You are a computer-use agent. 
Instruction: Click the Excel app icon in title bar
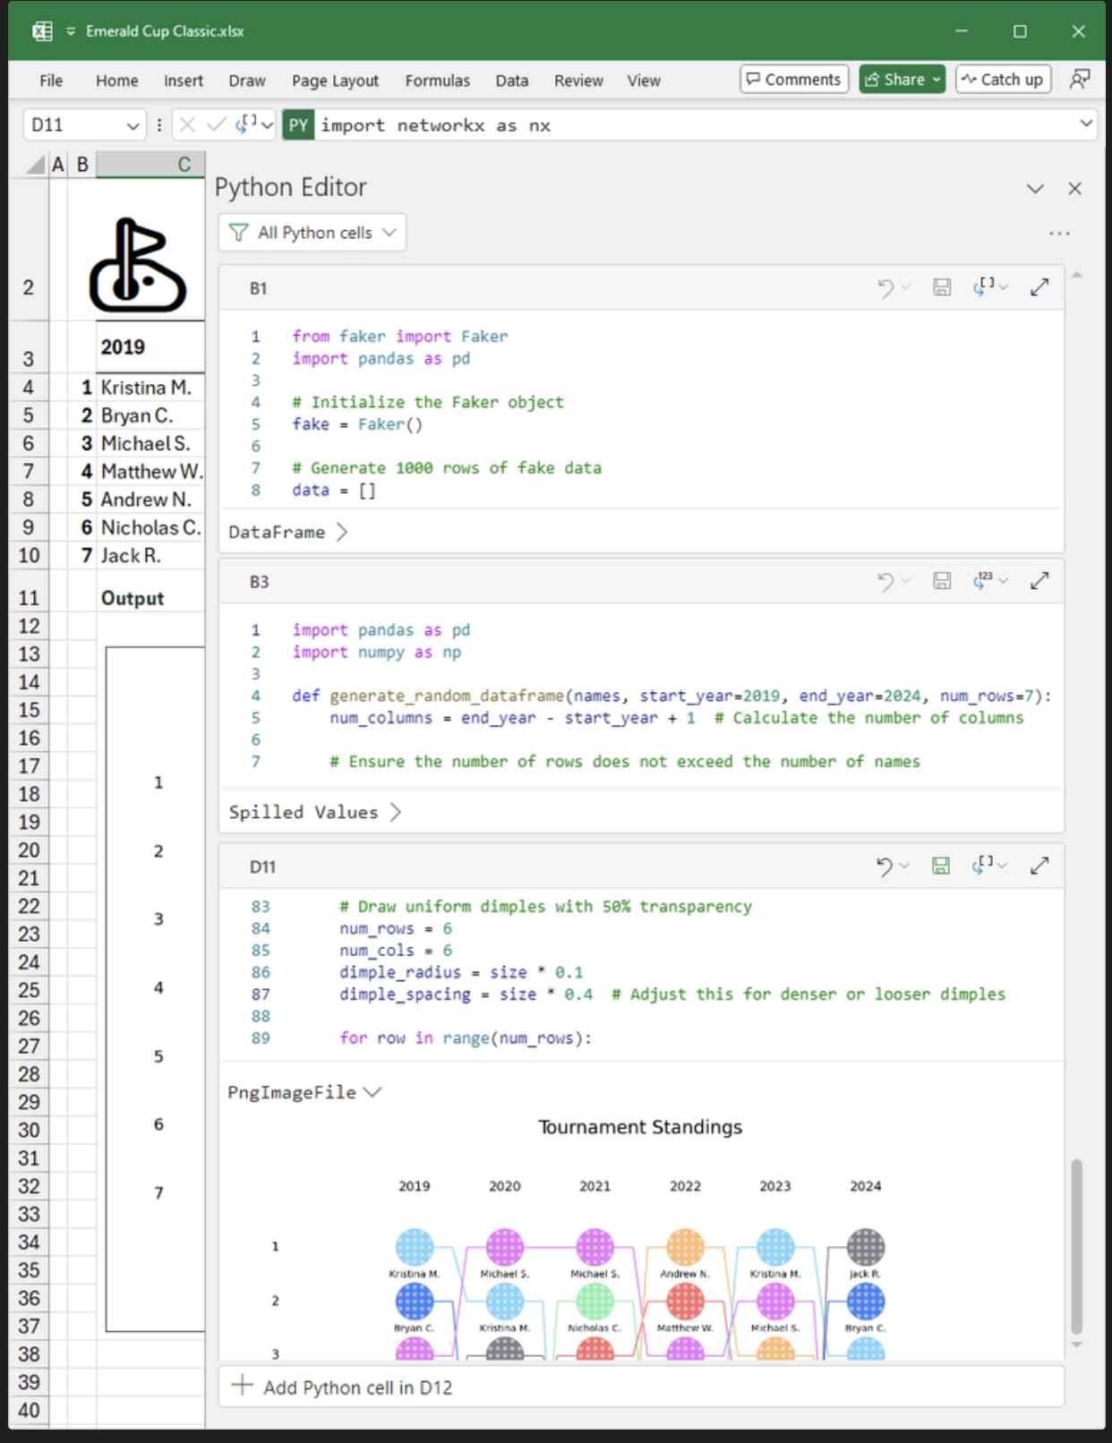42,31
